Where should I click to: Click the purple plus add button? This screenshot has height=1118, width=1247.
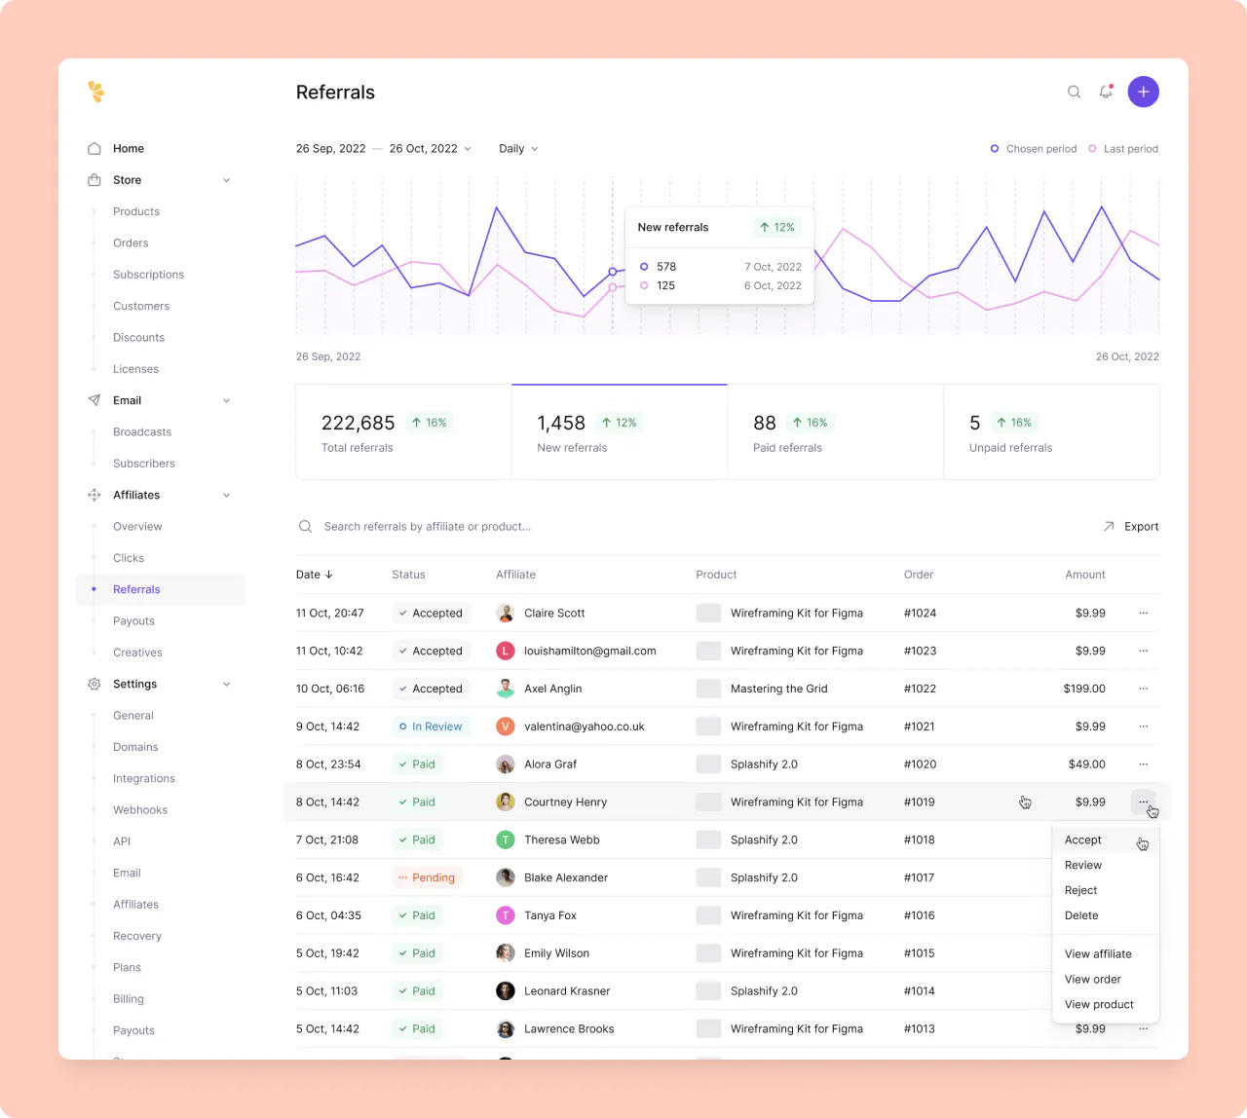tap(1143, 92)
